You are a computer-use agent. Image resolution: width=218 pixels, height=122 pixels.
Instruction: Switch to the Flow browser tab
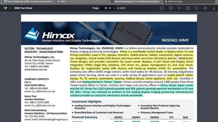pos(82,1)
